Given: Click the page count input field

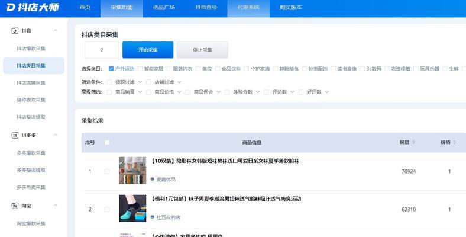Looking at the screenshot, I should click(102, 50).
